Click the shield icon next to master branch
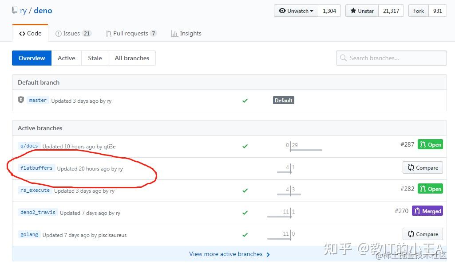455x268 pixels. 20,100
